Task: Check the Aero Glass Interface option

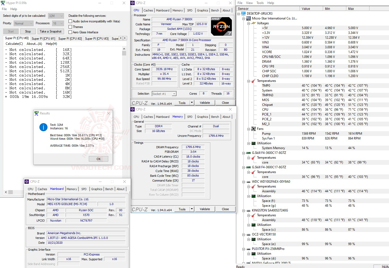Action: coord(70,32)
